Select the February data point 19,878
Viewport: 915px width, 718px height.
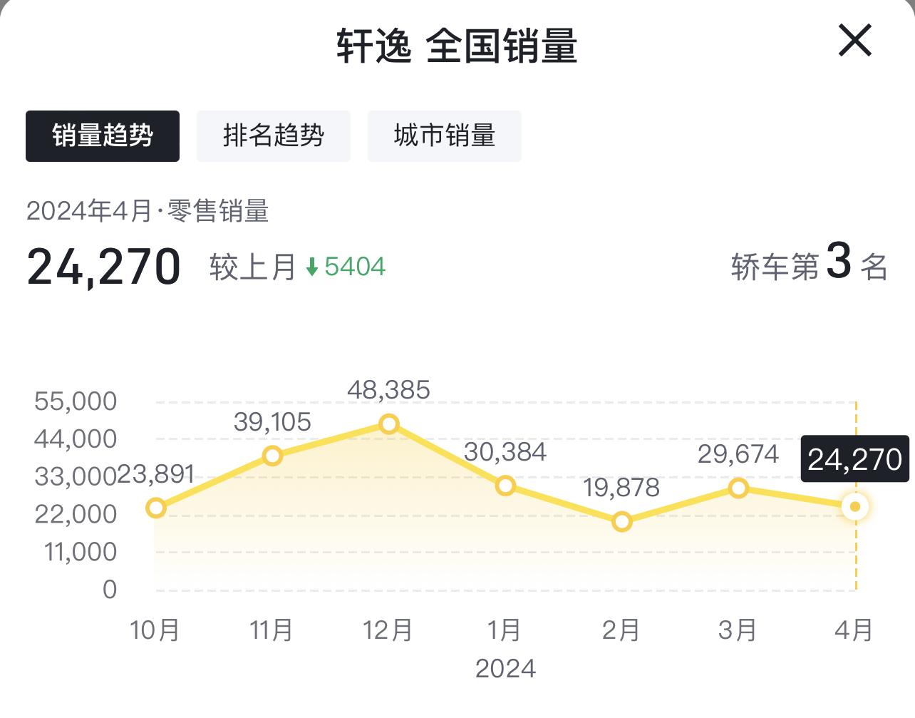(622, 521)
